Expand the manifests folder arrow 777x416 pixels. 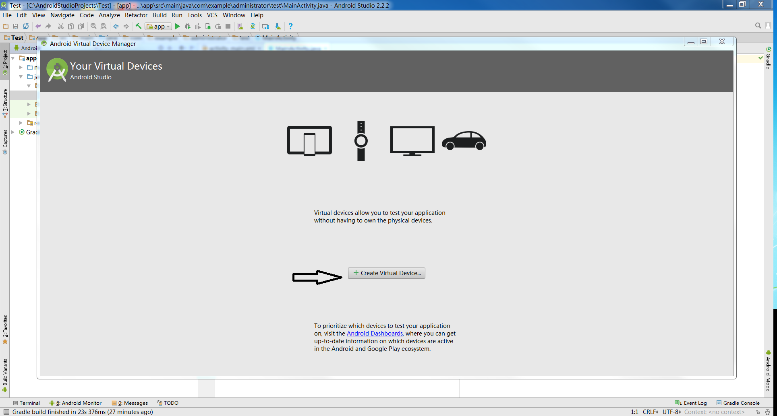click(21, 68)
